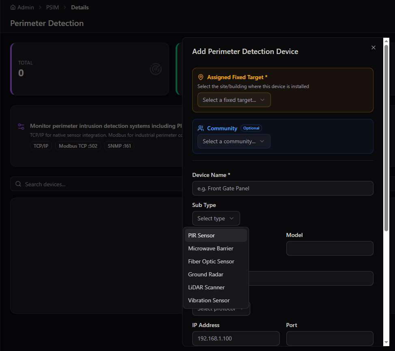Click the SNMP :161 tag
The image size is (395, 351).
119,146
